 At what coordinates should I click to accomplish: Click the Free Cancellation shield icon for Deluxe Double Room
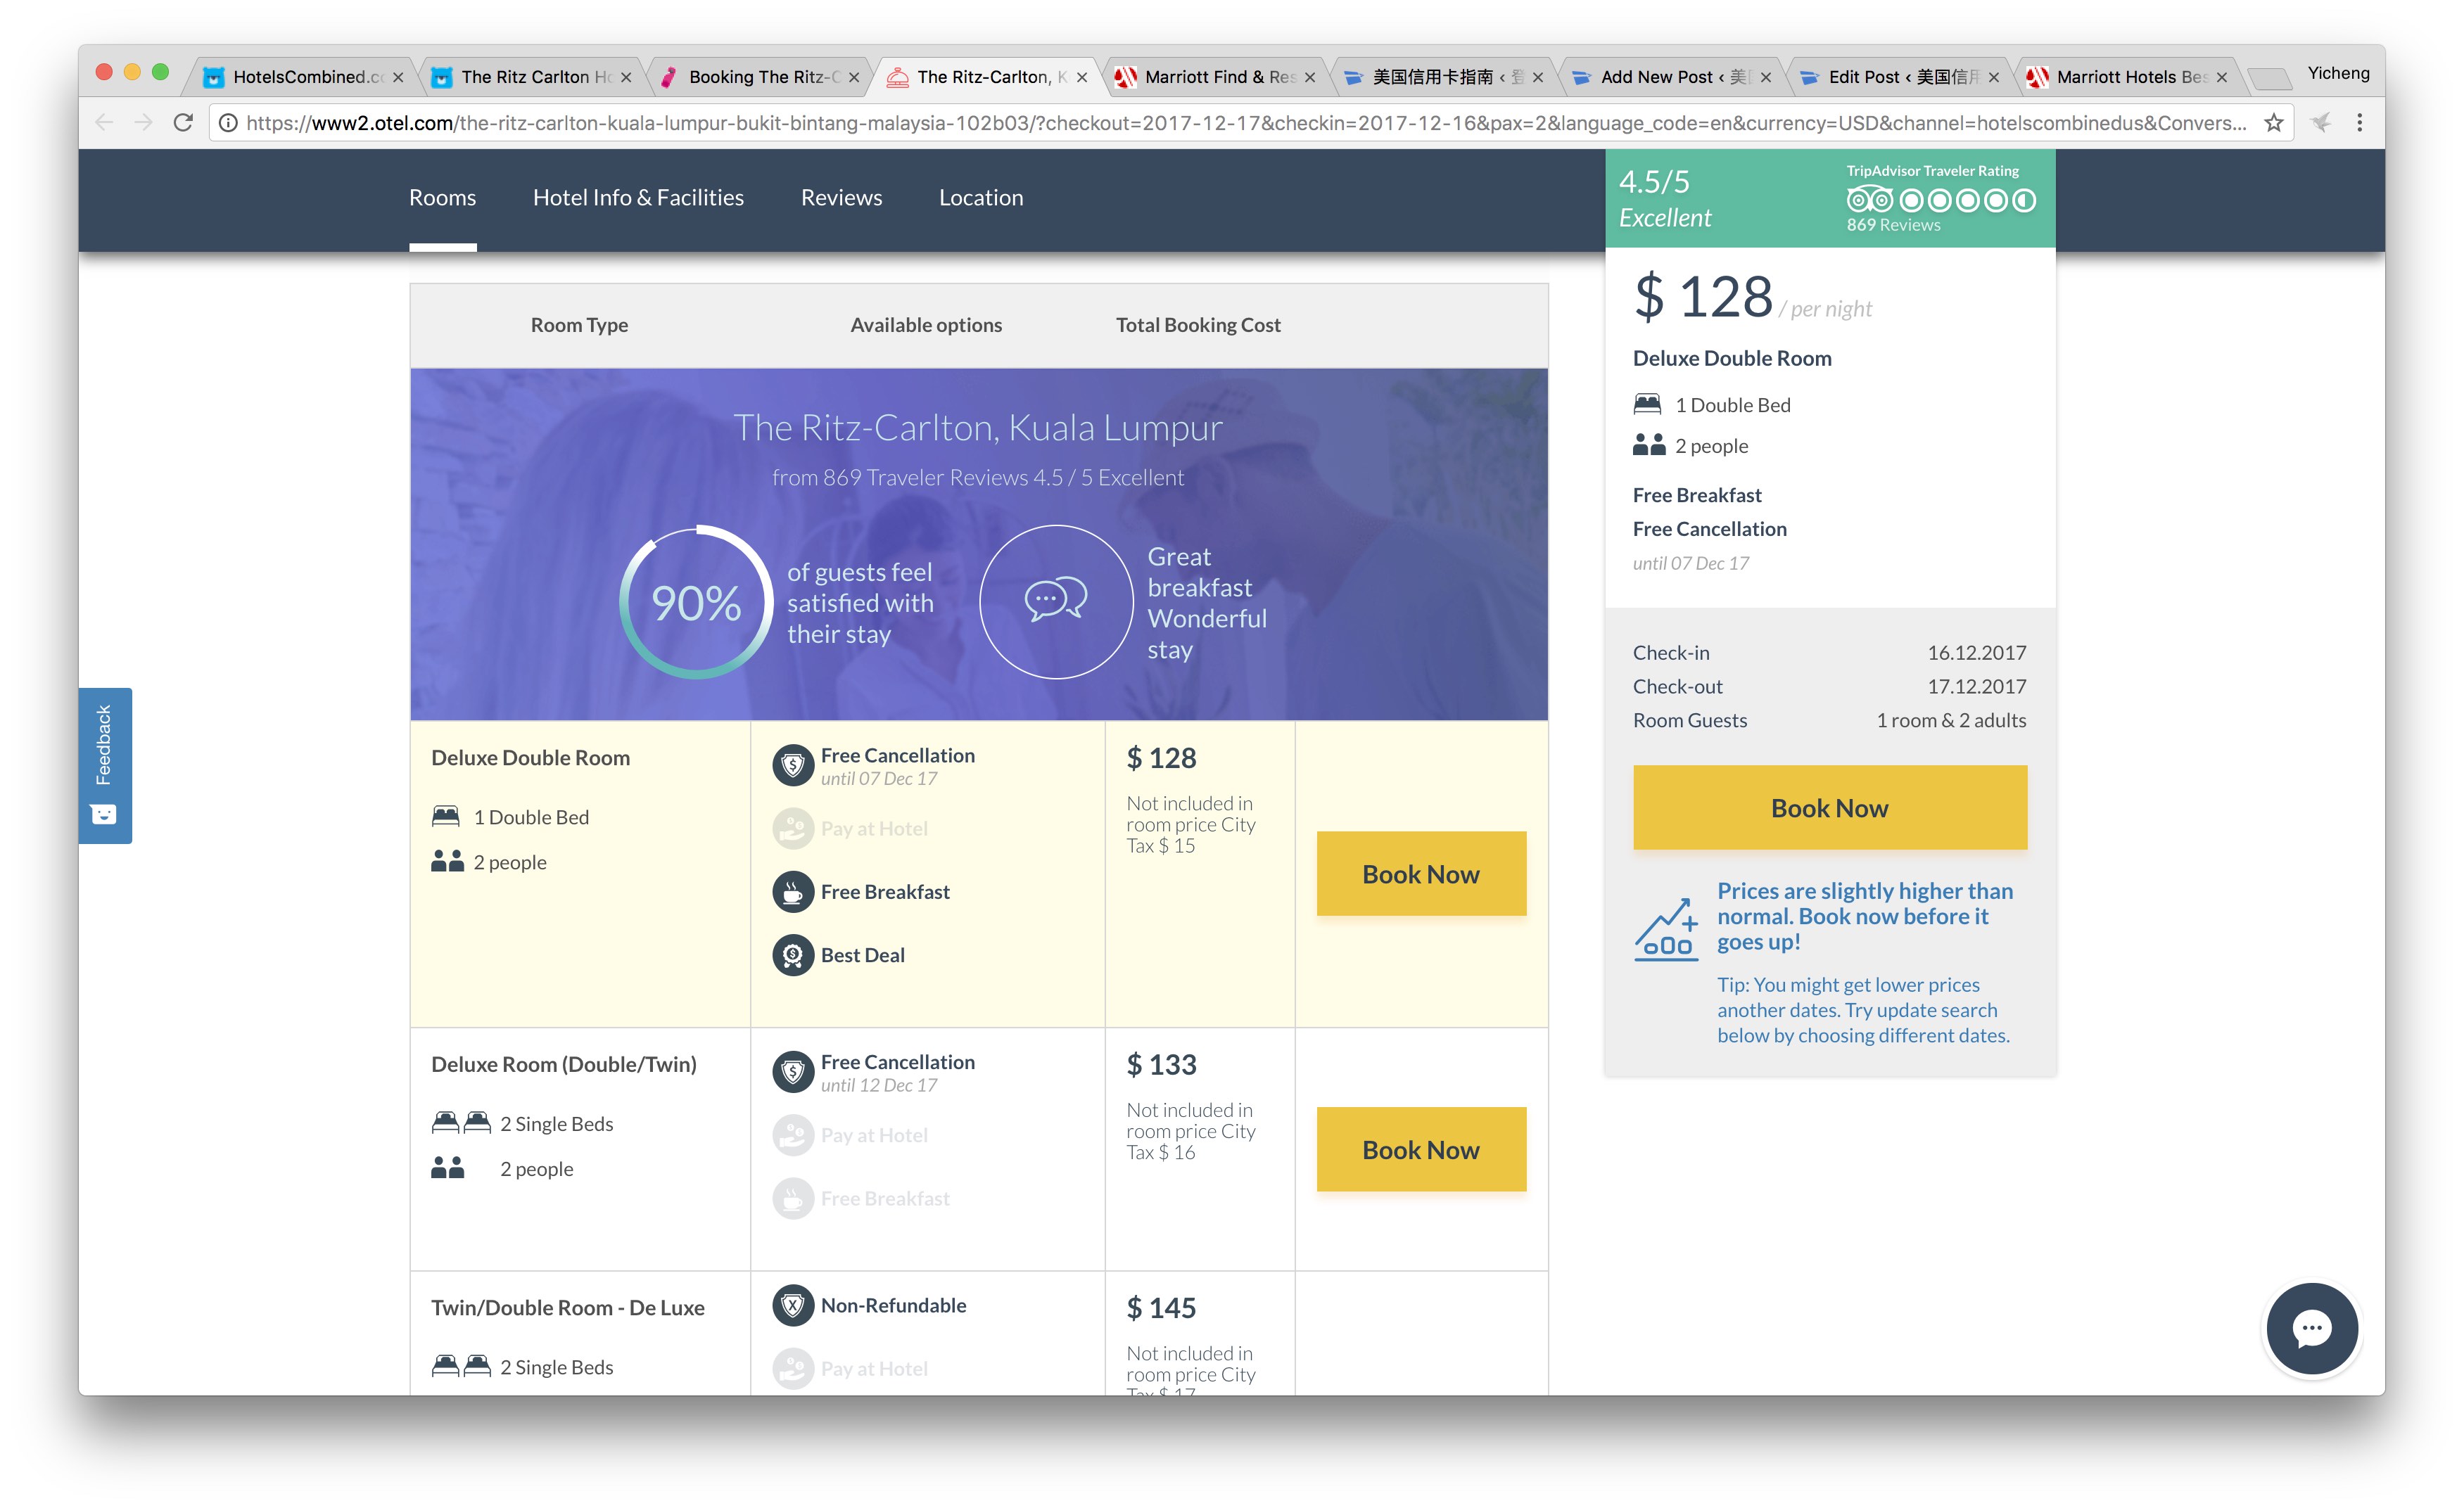click(x=793, y=765)
